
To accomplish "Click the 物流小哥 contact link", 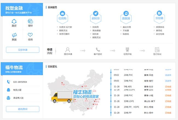I will click(18, 90).
